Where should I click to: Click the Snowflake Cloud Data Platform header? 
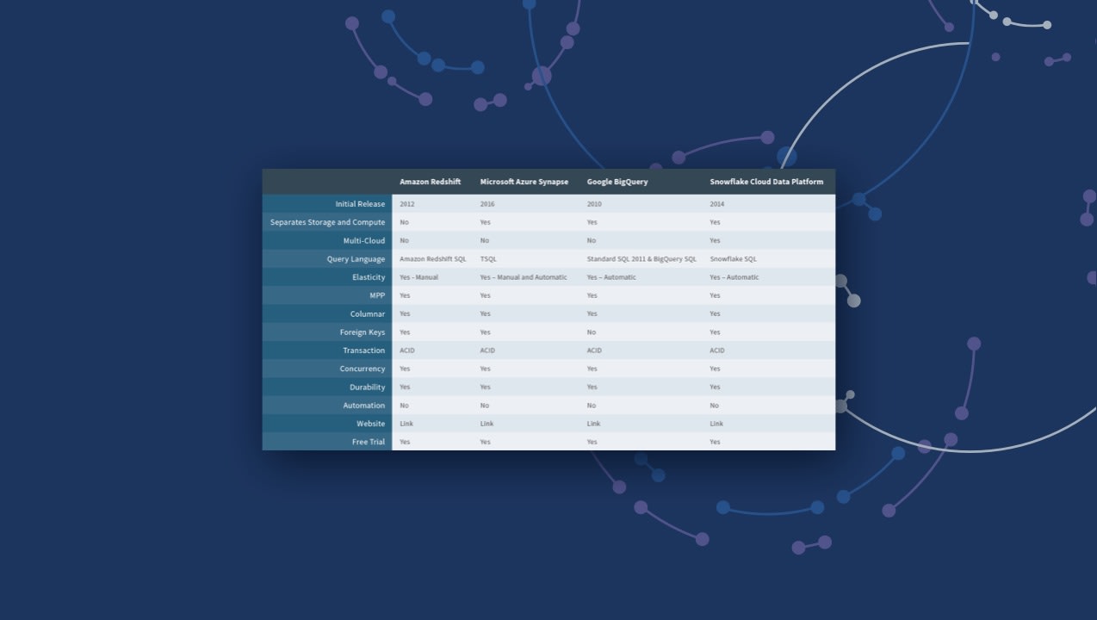coord(766,182)
